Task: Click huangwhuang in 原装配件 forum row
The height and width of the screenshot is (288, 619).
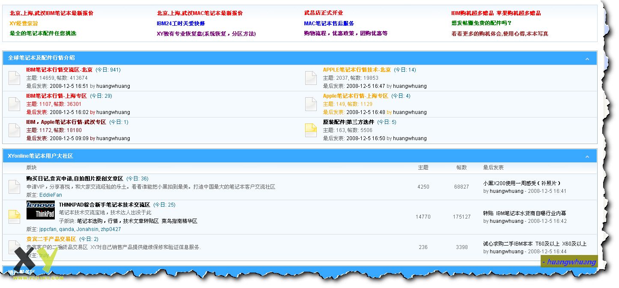Action: (x=410, y=138)
